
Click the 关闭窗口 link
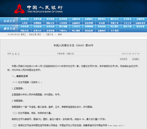tap(136, 59)
